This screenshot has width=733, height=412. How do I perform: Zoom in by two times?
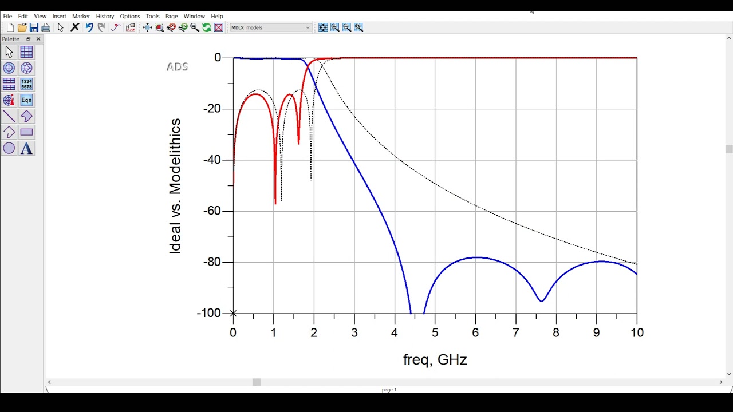coord(171,27)
